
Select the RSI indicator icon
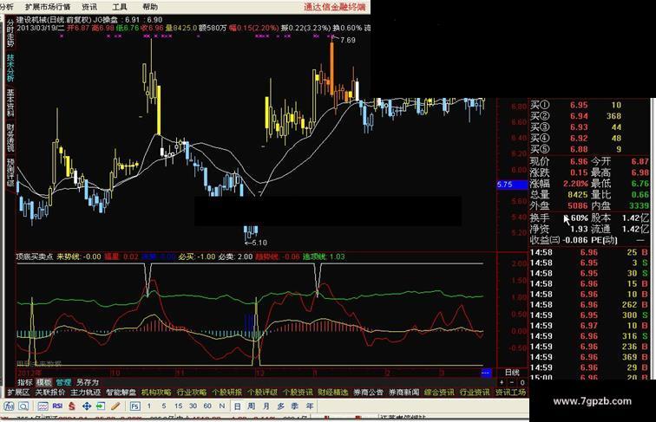57,406
